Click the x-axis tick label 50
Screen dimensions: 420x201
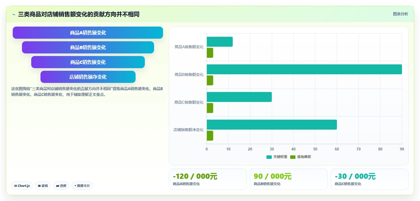[315, 149]
